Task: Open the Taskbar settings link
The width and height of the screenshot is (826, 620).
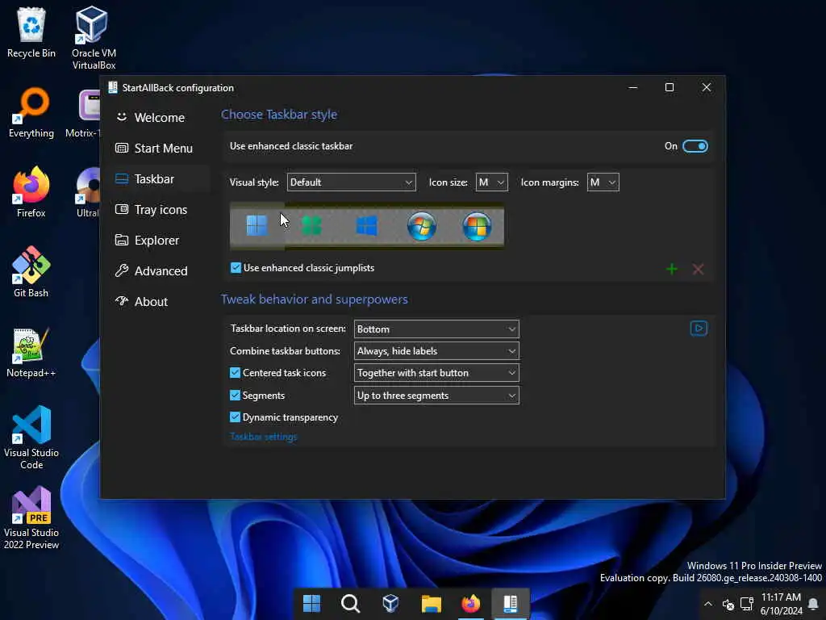Action: coord(264,437)
